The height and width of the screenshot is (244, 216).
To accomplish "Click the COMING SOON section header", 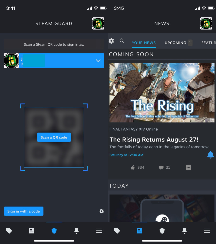I will (x=131, y=54).
